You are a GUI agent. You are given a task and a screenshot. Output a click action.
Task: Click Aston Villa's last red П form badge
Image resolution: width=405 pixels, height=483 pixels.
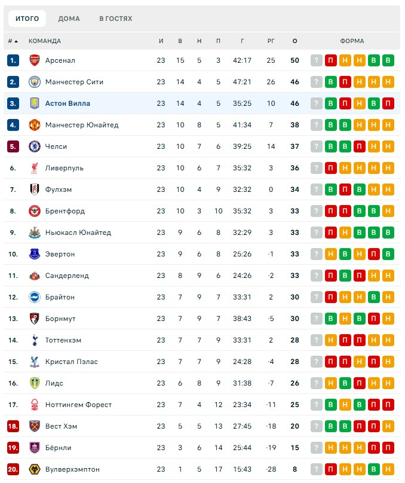point(388,103)
